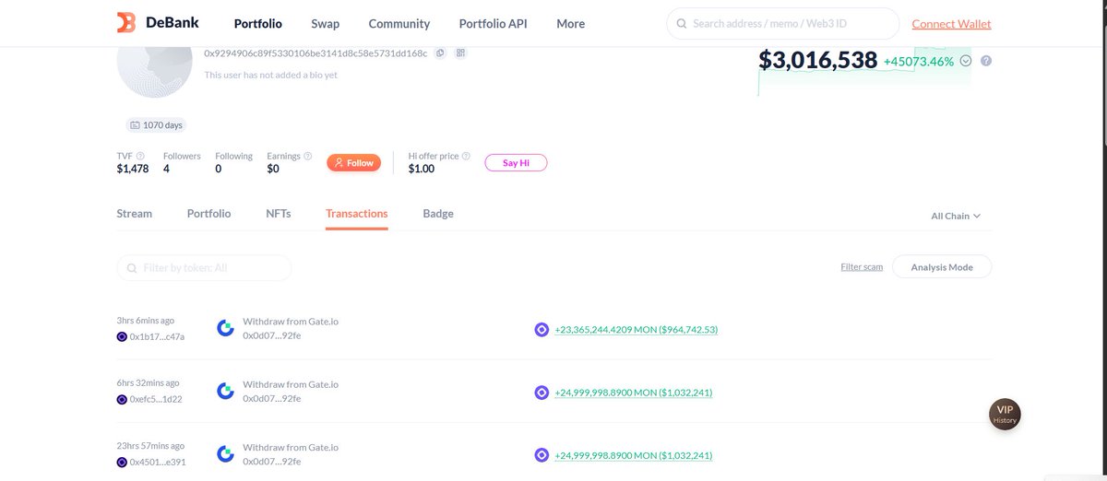
Task: Open the More menu
Action: coord(570,23)
